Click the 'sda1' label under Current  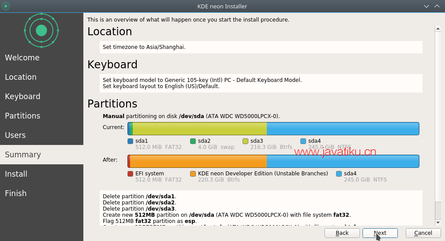click(142, 141)
